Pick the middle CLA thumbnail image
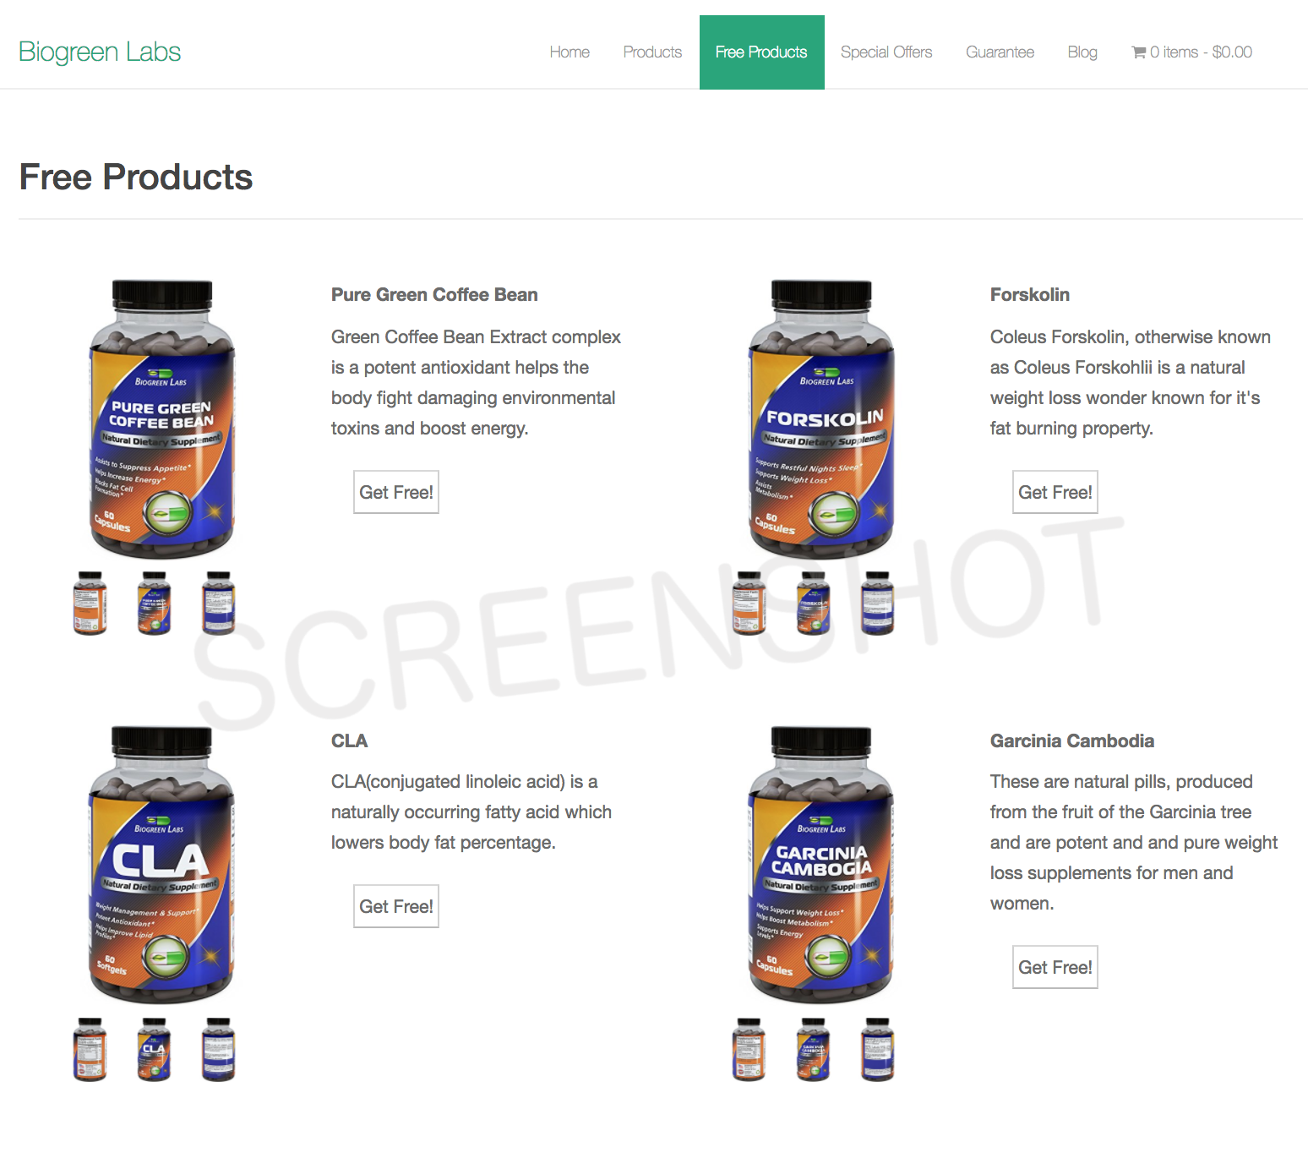Screen dimensions: 1308x1153 pyautogui.click(x=154, y=1049)
